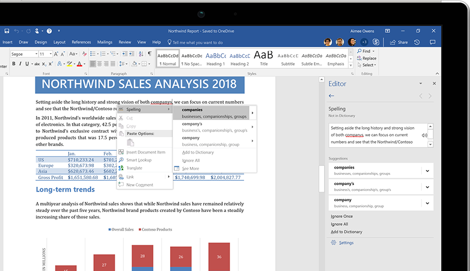Viewport: 470px width, 271px height.
Task: Open the font name dropdown showing Segoe
Action: [x=24, y=54]
